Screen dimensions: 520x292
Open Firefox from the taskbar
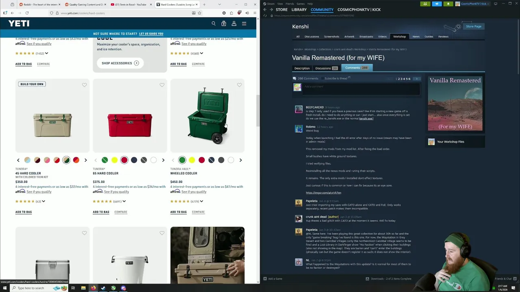coord(93,288)
